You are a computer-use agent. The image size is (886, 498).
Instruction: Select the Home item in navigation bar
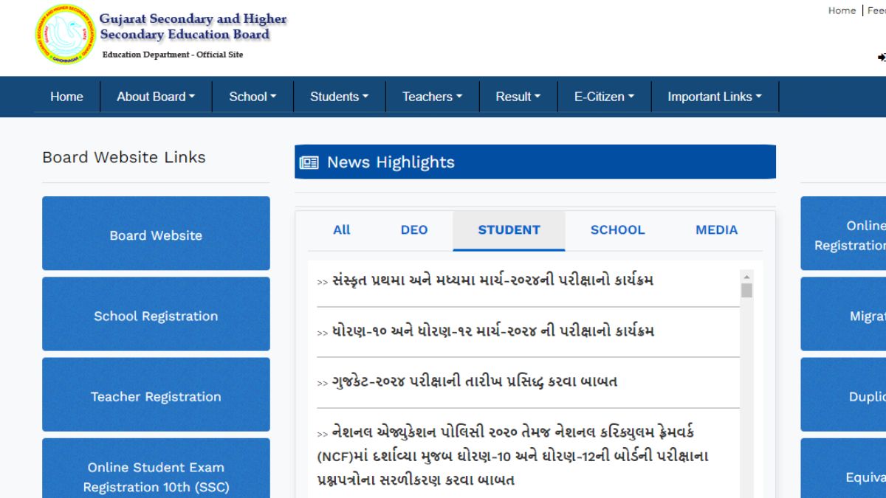point(66,97)
